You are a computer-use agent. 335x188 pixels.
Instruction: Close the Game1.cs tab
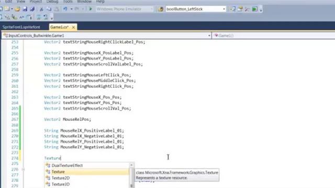click(73, 27)
